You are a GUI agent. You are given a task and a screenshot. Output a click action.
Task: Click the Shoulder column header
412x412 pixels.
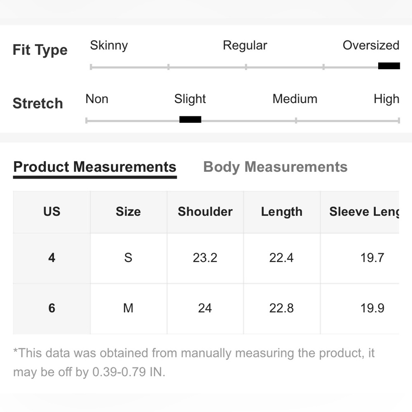(205, 212)
